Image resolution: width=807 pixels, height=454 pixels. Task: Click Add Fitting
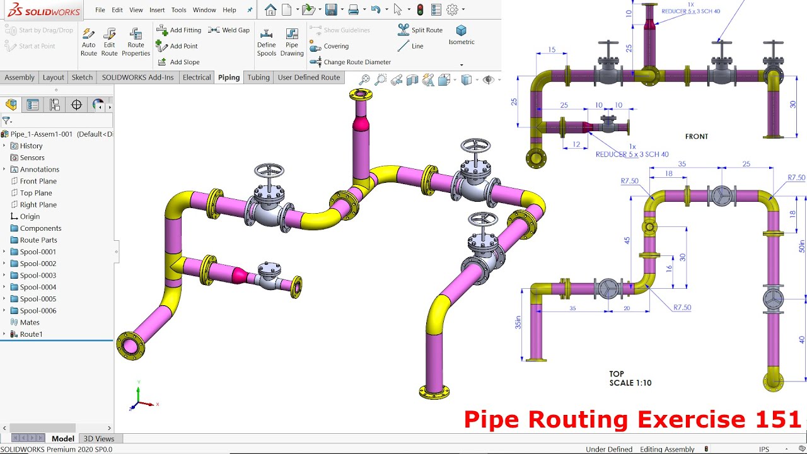[179, 30]
